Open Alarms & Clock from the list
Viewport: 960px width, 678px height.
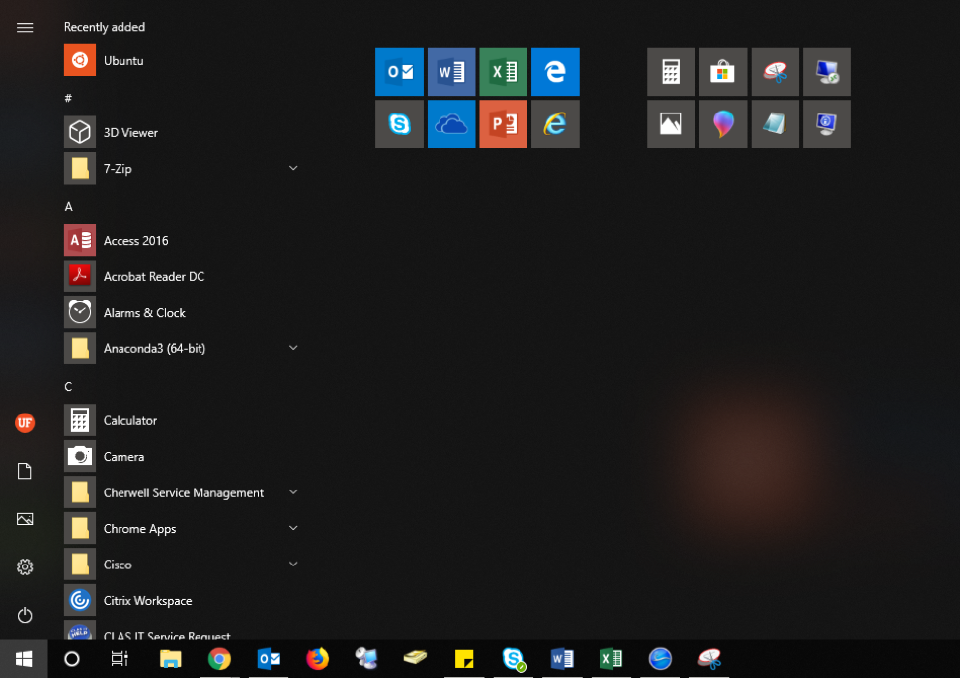point(184,313)
